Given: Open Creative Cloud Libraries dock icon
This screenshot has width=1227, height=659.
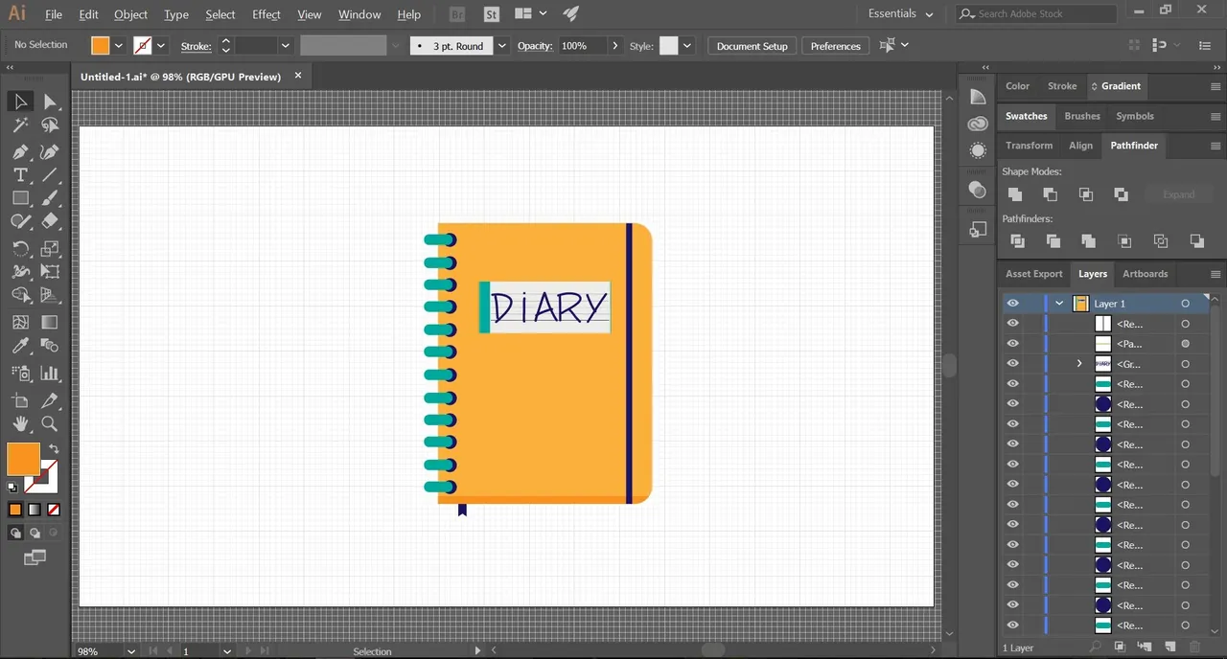Looking at the screenshot, I should pyautogui.click(x=978, y=124).
